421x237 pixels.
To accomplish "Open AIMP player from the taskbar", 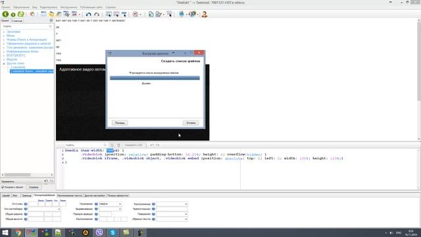I will click(86, 232).
